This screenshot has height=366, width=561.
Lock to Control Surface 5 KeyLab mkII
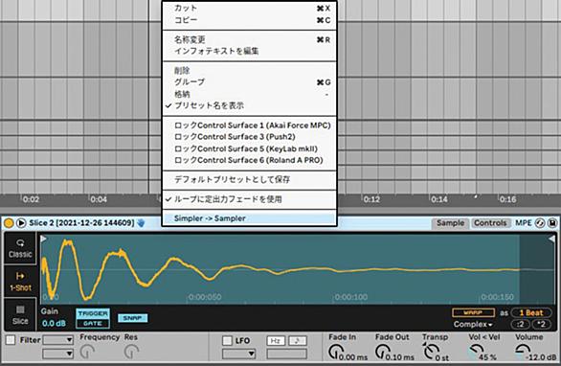point(249,149)
